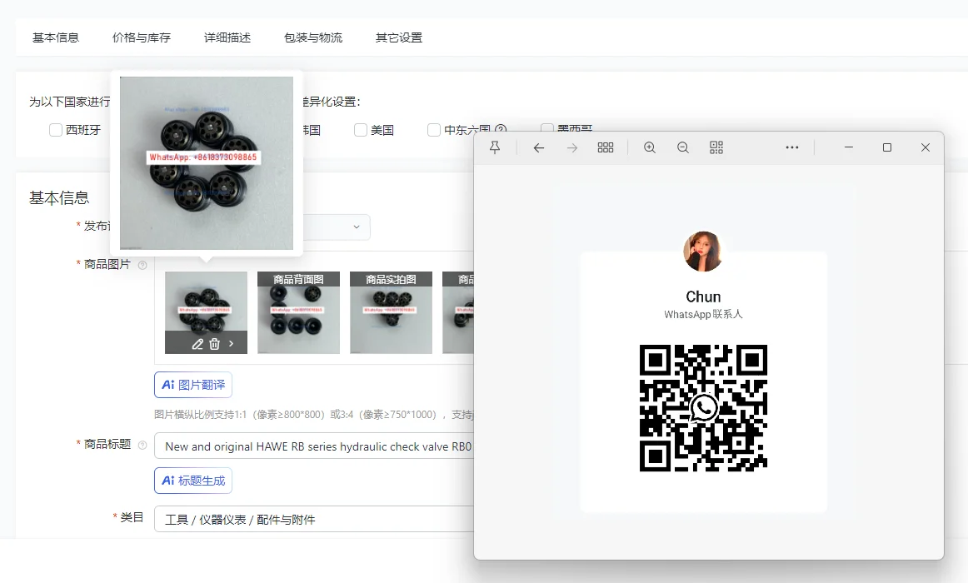
Task: Zoom out in the image viewer
Action: pos(683,147)
